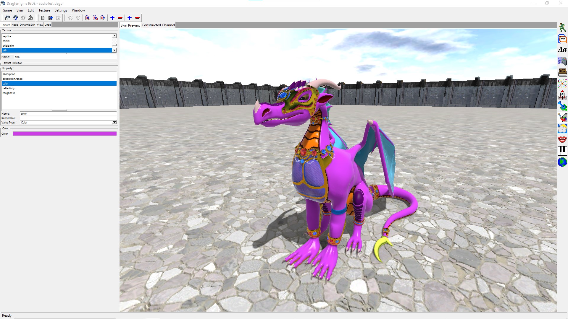This screenshot has width=568, height=319.
Task: Switch to the Constructed Channel tab
Action: coord(158,25)
